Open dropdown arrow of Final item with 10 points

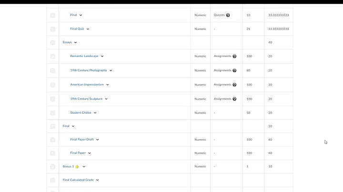pos(81,15)
